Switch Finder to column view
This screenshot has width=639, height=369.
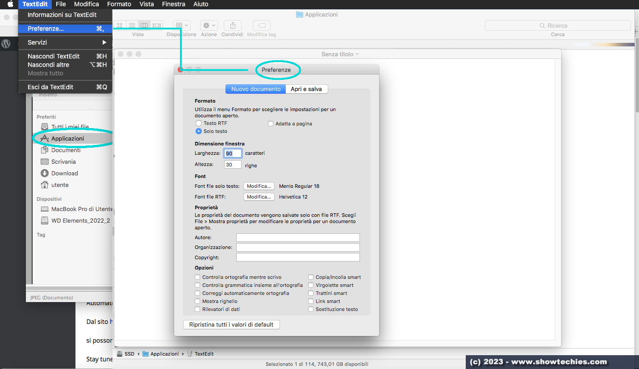pos(144,25)
